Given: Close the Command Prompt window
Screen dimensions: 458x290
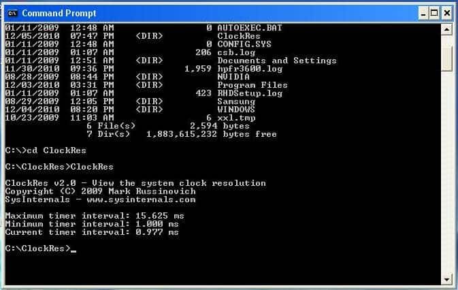Looking at the screenshot, I should (x=447, y=13).
